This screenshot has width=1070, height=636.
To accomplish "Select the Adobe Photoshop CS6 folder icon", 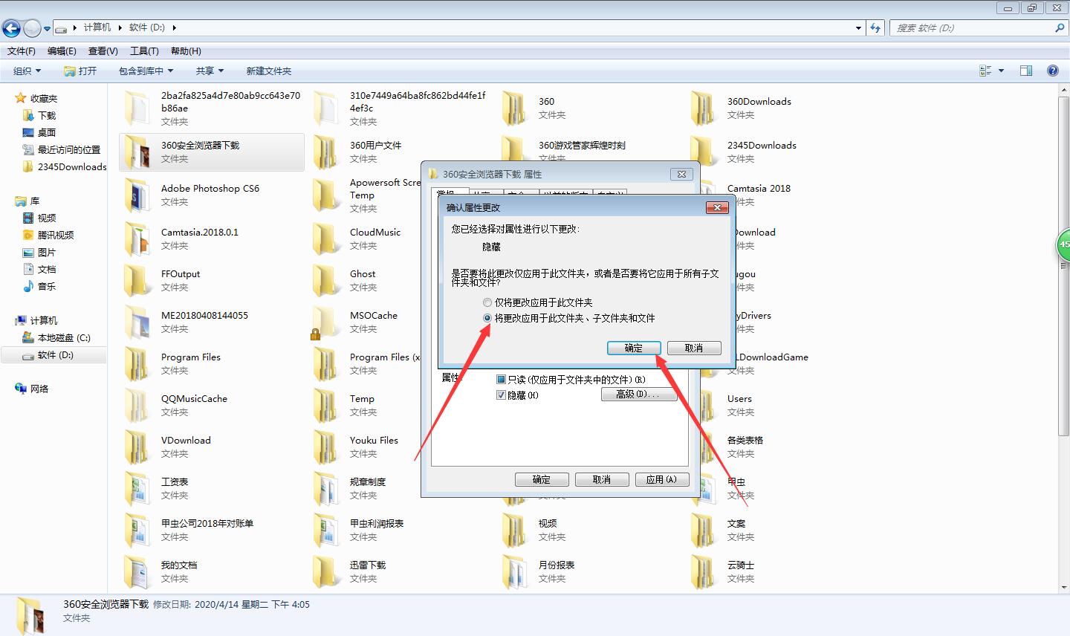I will (137, 195).
